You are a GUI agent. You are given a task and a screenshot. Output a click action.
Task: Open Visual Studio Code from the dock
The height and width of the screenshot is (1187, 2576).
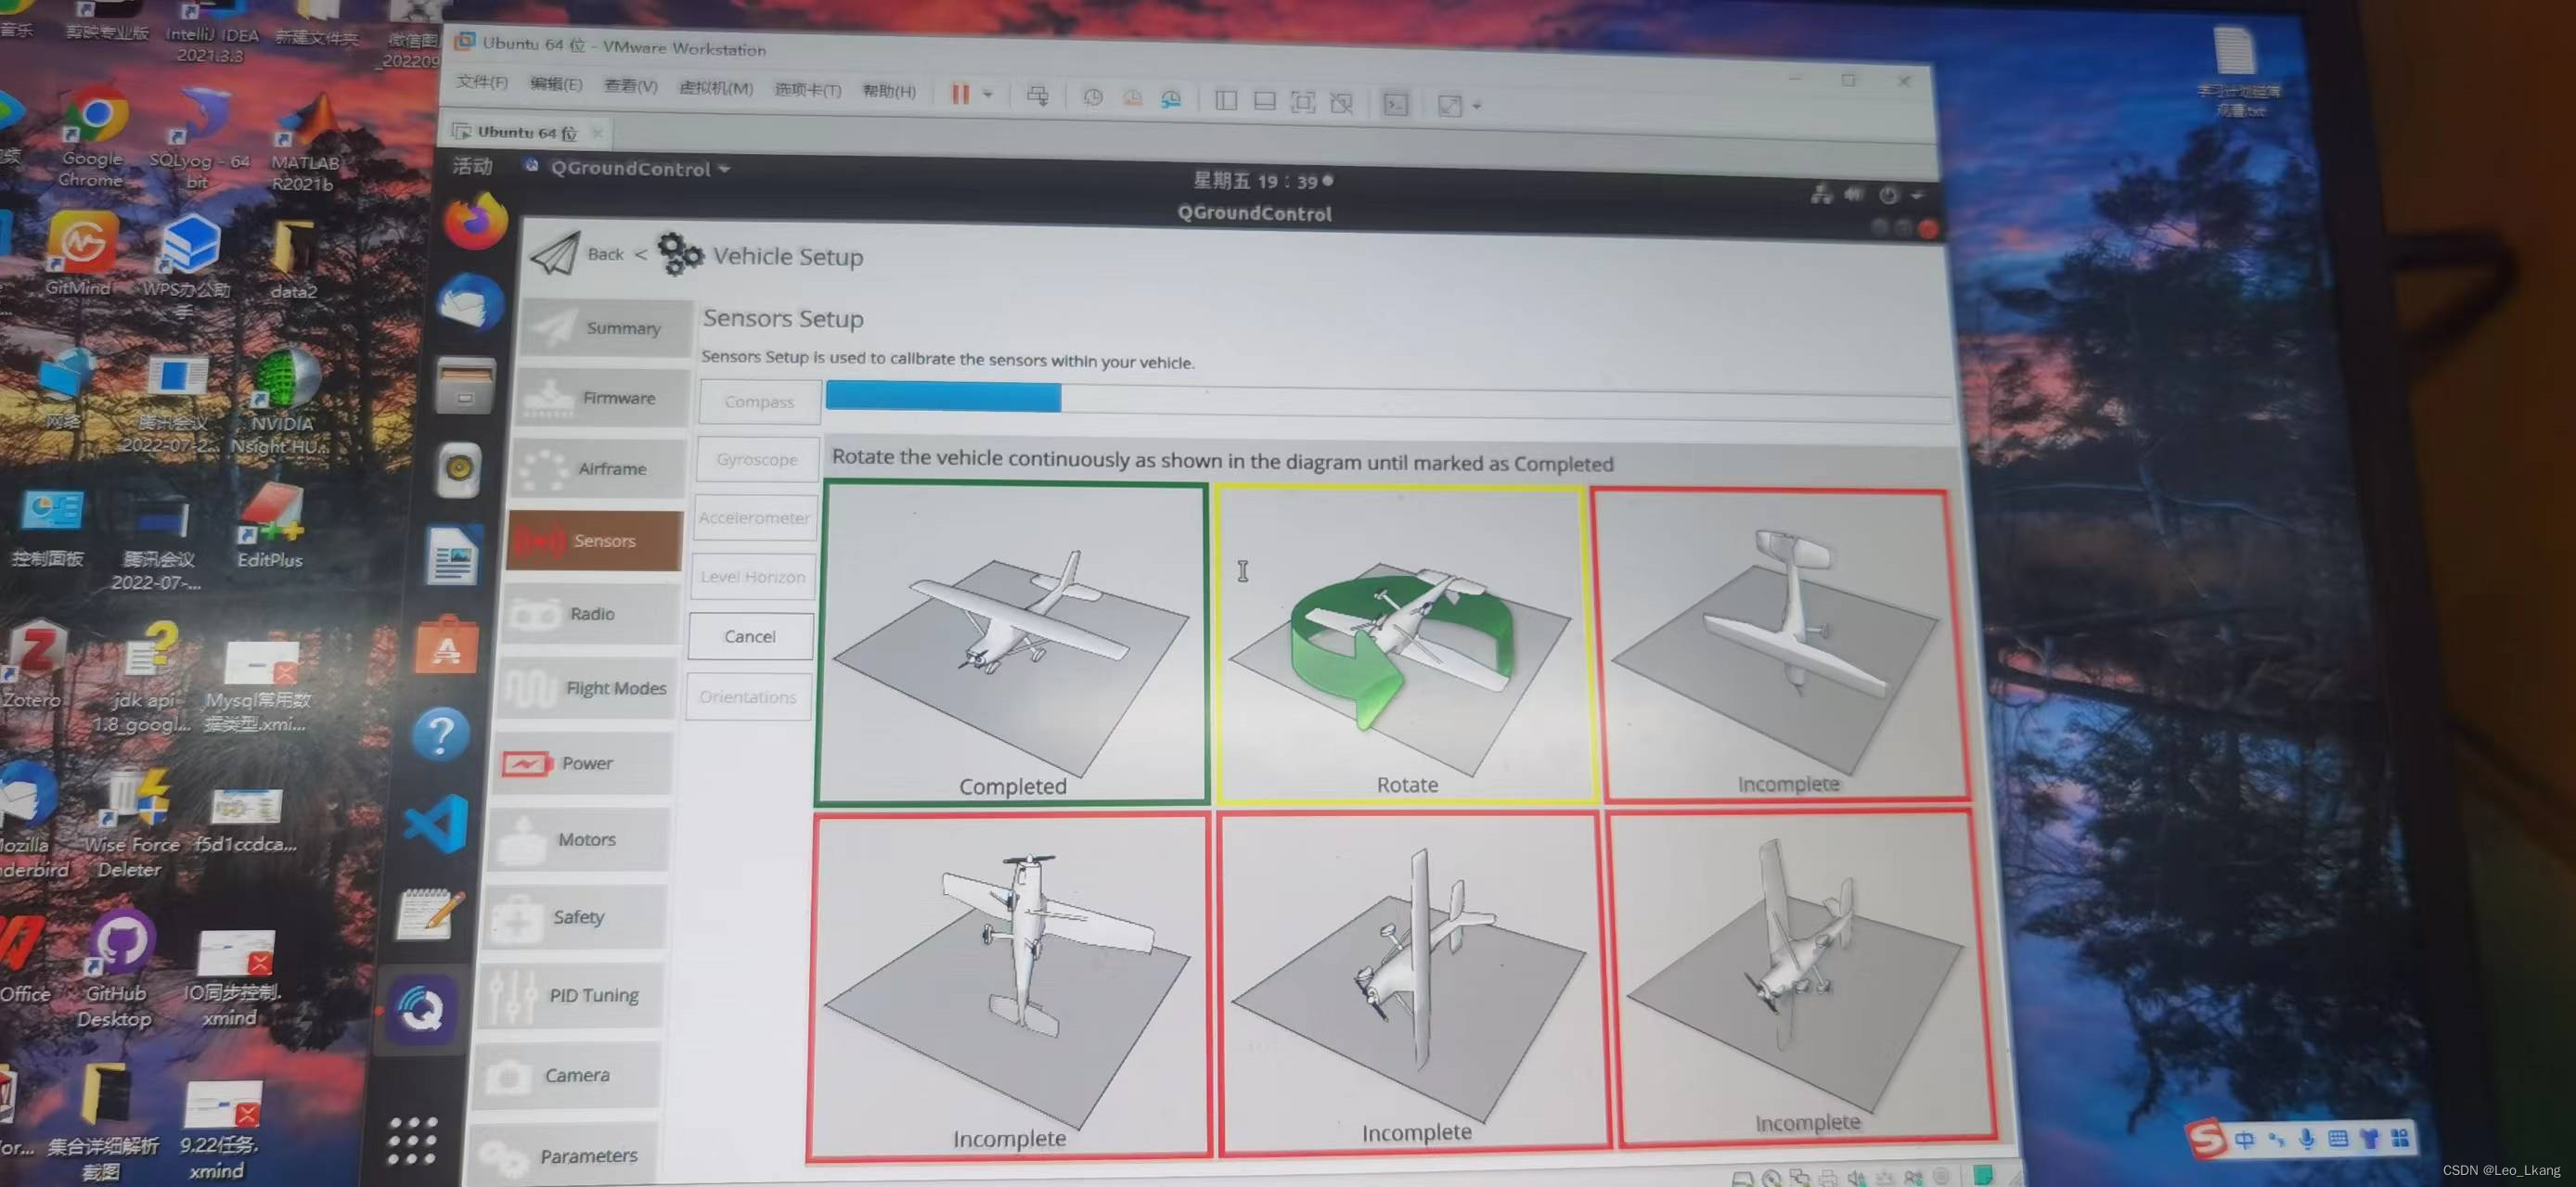click(436, 824)
